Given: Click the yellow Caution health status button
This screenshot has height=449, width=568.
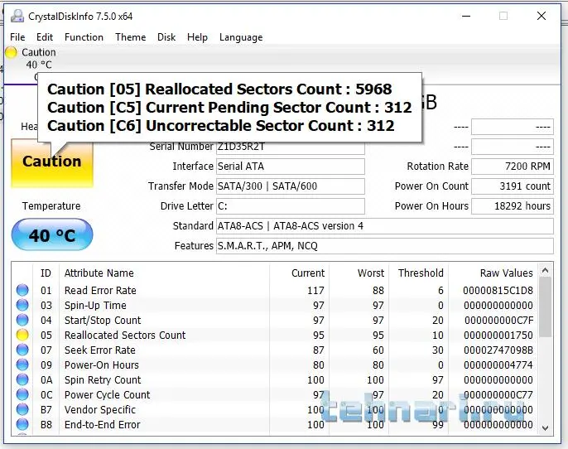Looking at the screenshot, I should [51, 162].
